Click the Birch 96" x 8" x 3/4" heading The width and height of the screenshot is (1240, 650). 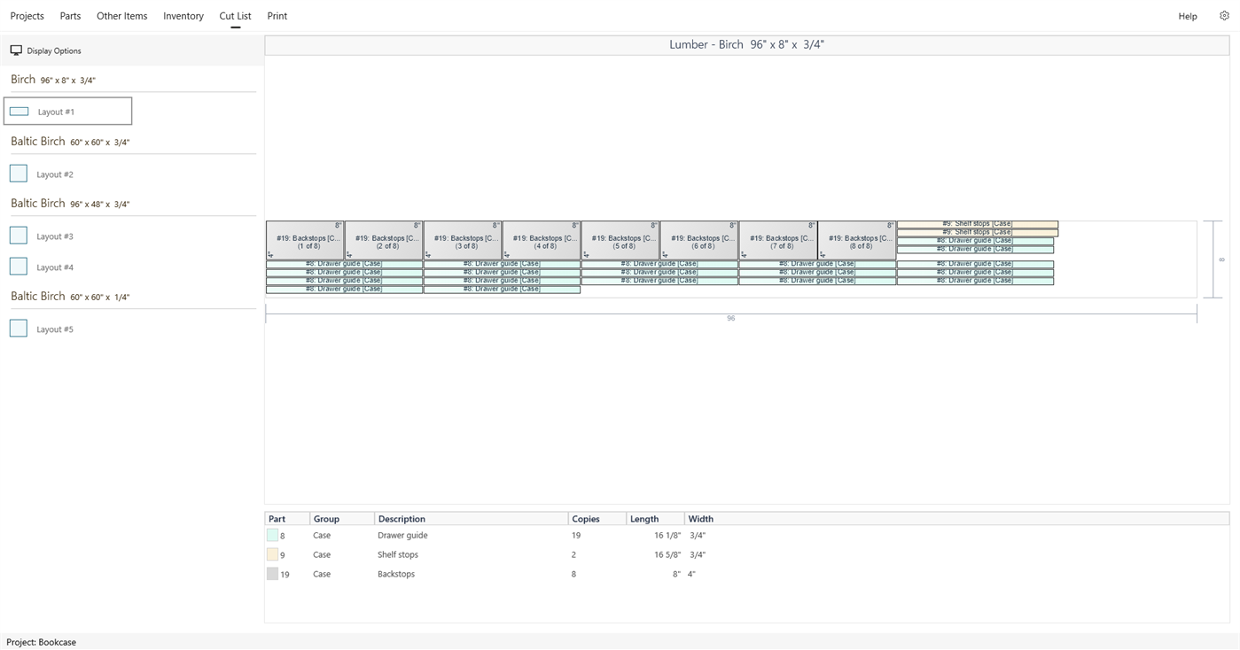(53, 80)
